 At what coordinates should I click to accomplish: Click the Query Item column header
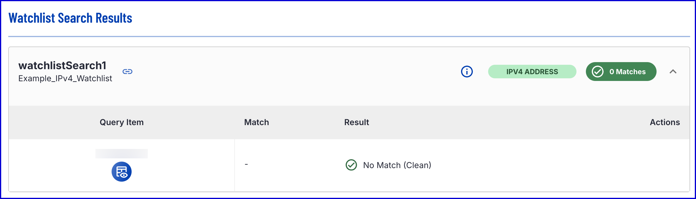122,122
